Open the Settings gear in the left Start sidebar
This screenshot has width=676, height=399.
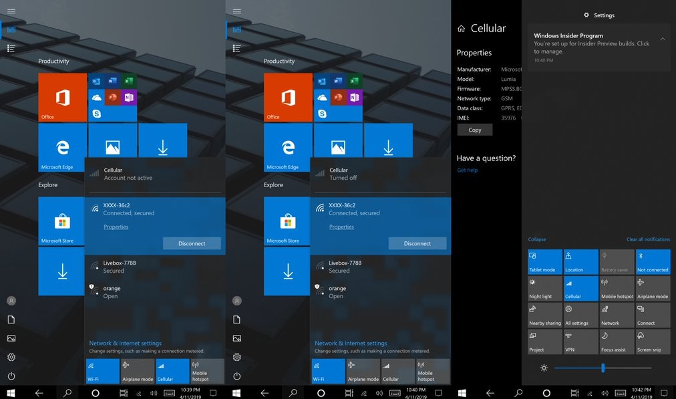11,357
